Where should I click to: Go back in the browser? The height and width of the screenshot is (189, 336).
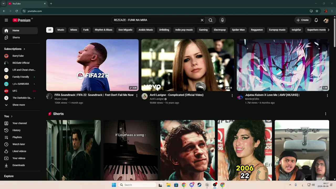point(4,11)
